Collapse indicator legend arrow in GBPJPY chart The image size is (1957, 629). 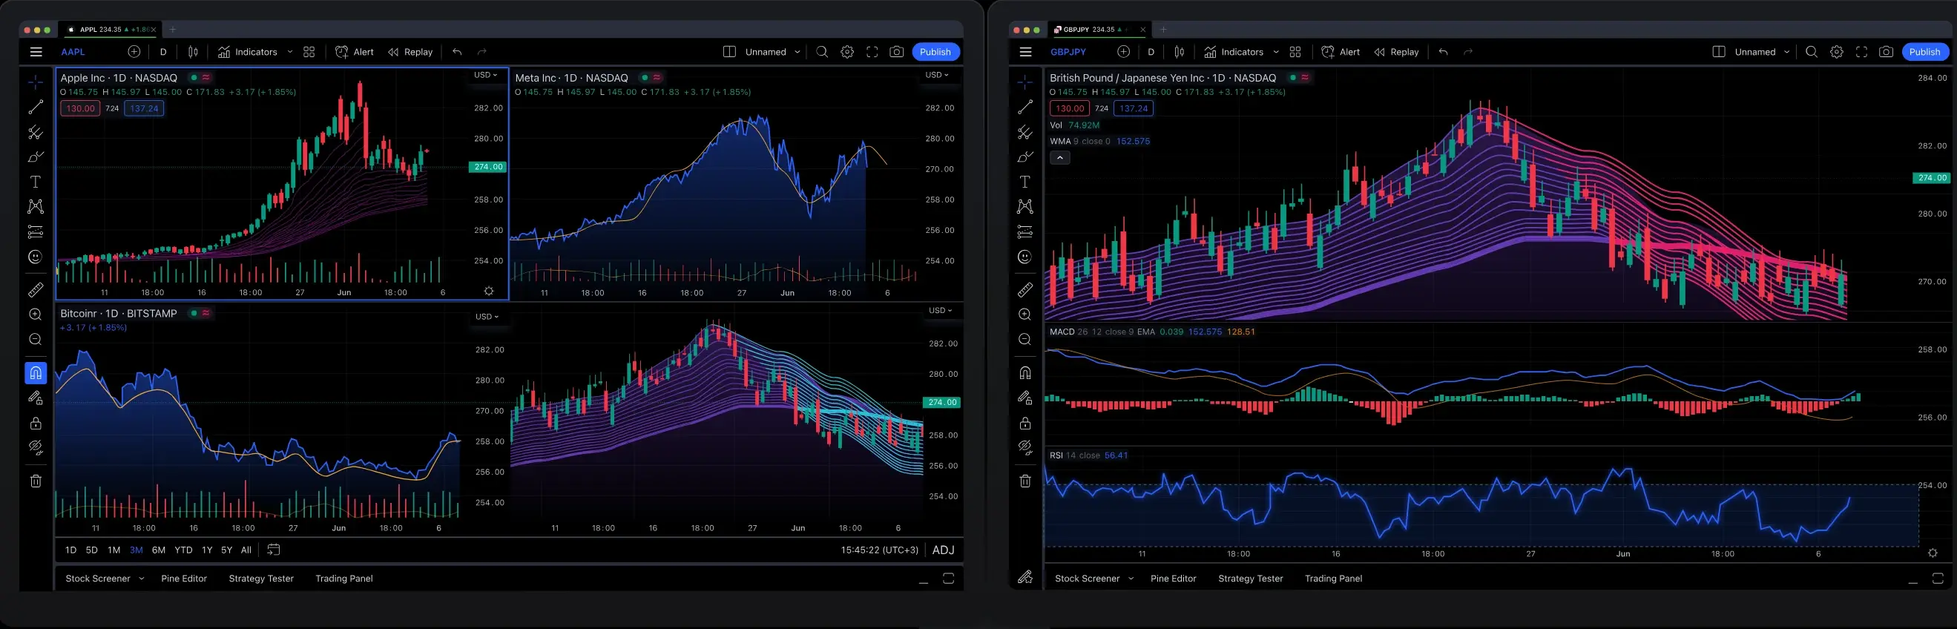click(1060, 158)
